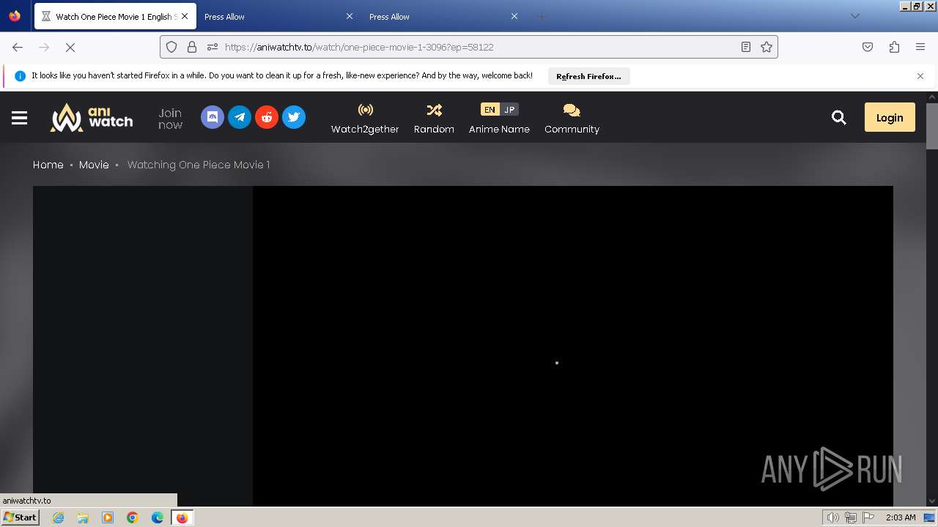Image resolution: width=938 pixels, height=527 pixels.
Task: Switch anime name to JP
Action: tap(509, 109)
